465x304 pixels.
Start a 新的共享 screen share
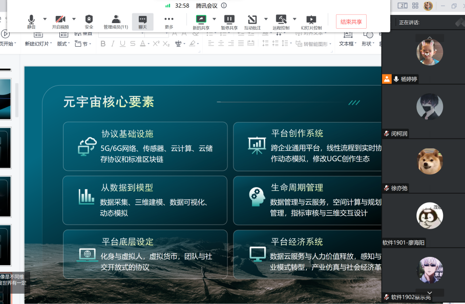point(201,21)
